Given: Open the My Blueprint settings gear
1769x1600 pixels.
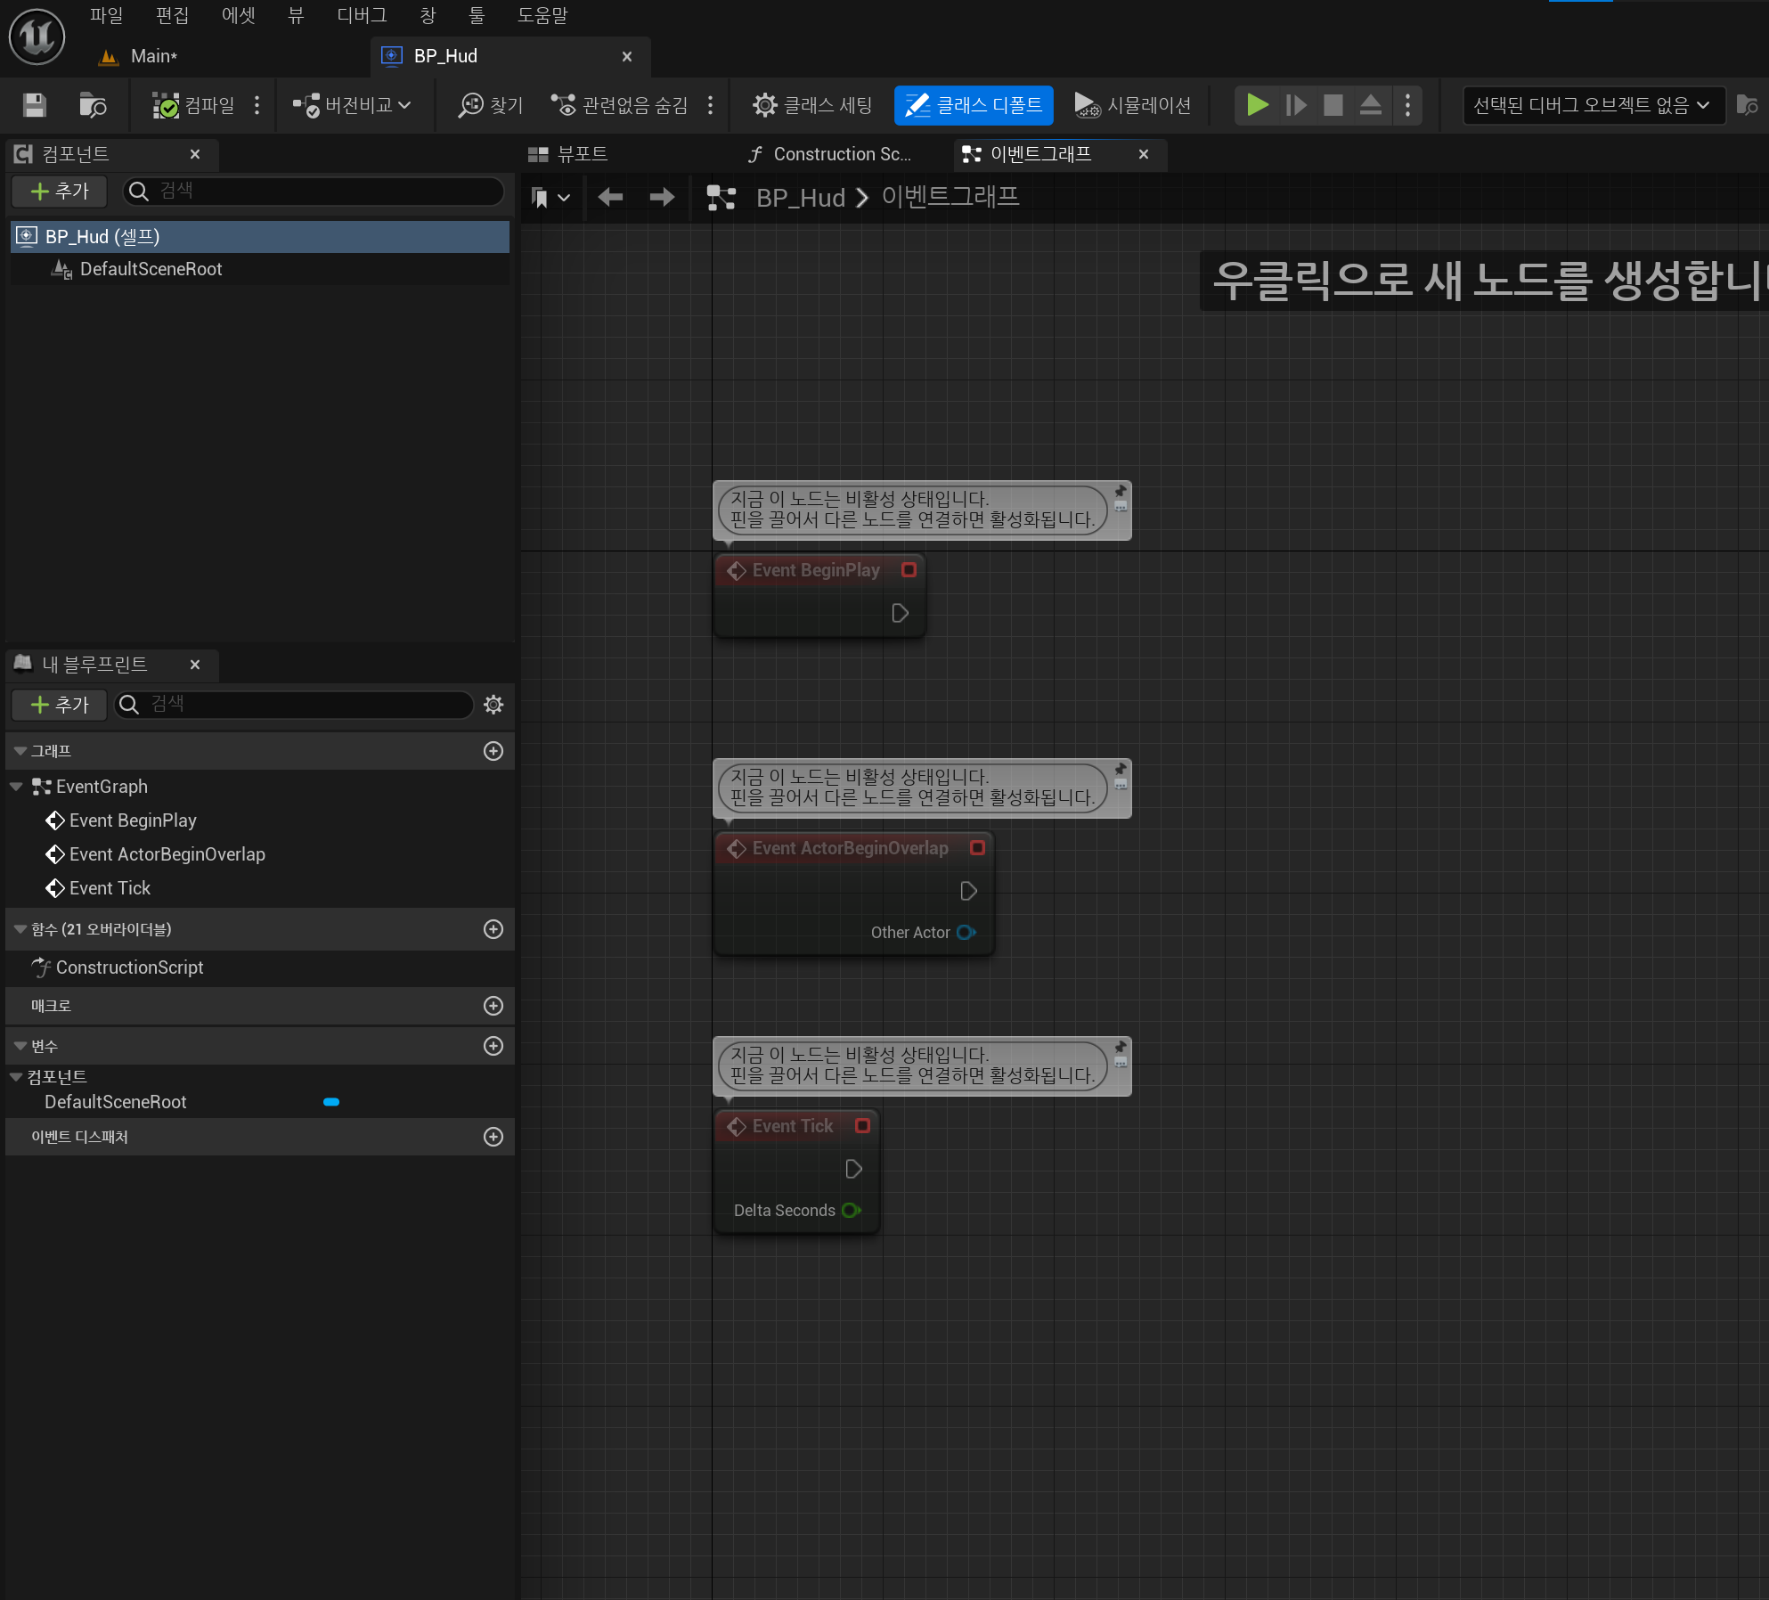Looking at the screenshot, I should point(493,705).
